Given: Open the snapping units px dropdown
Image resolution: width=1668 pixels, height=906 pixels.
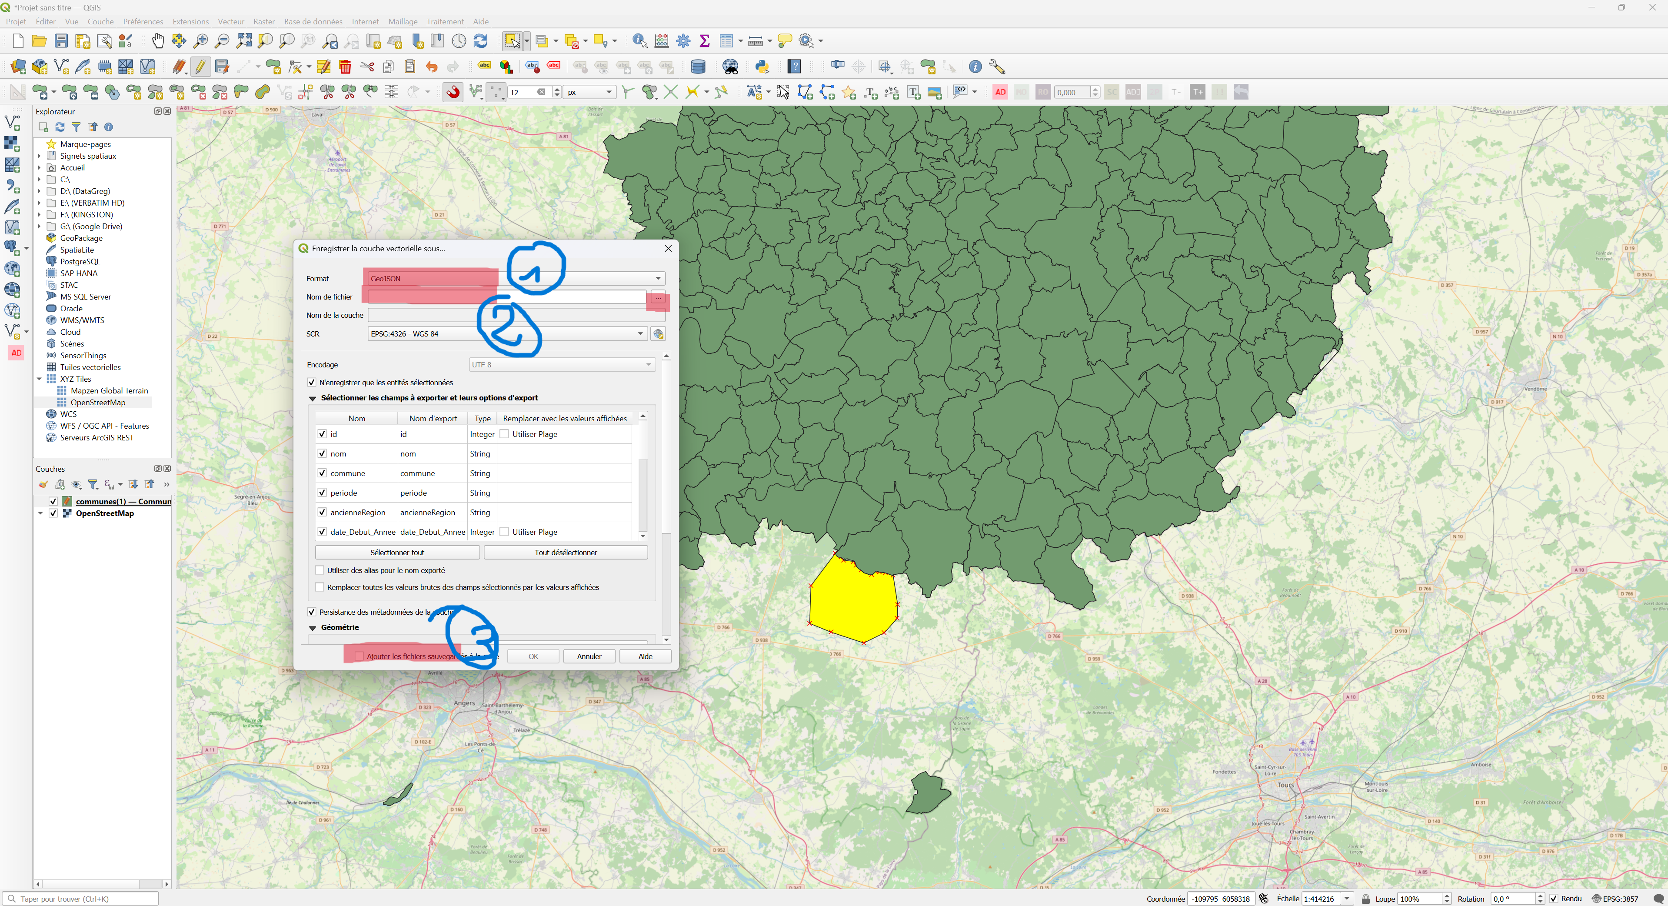Looking at the screenshot, I should 589,92.
